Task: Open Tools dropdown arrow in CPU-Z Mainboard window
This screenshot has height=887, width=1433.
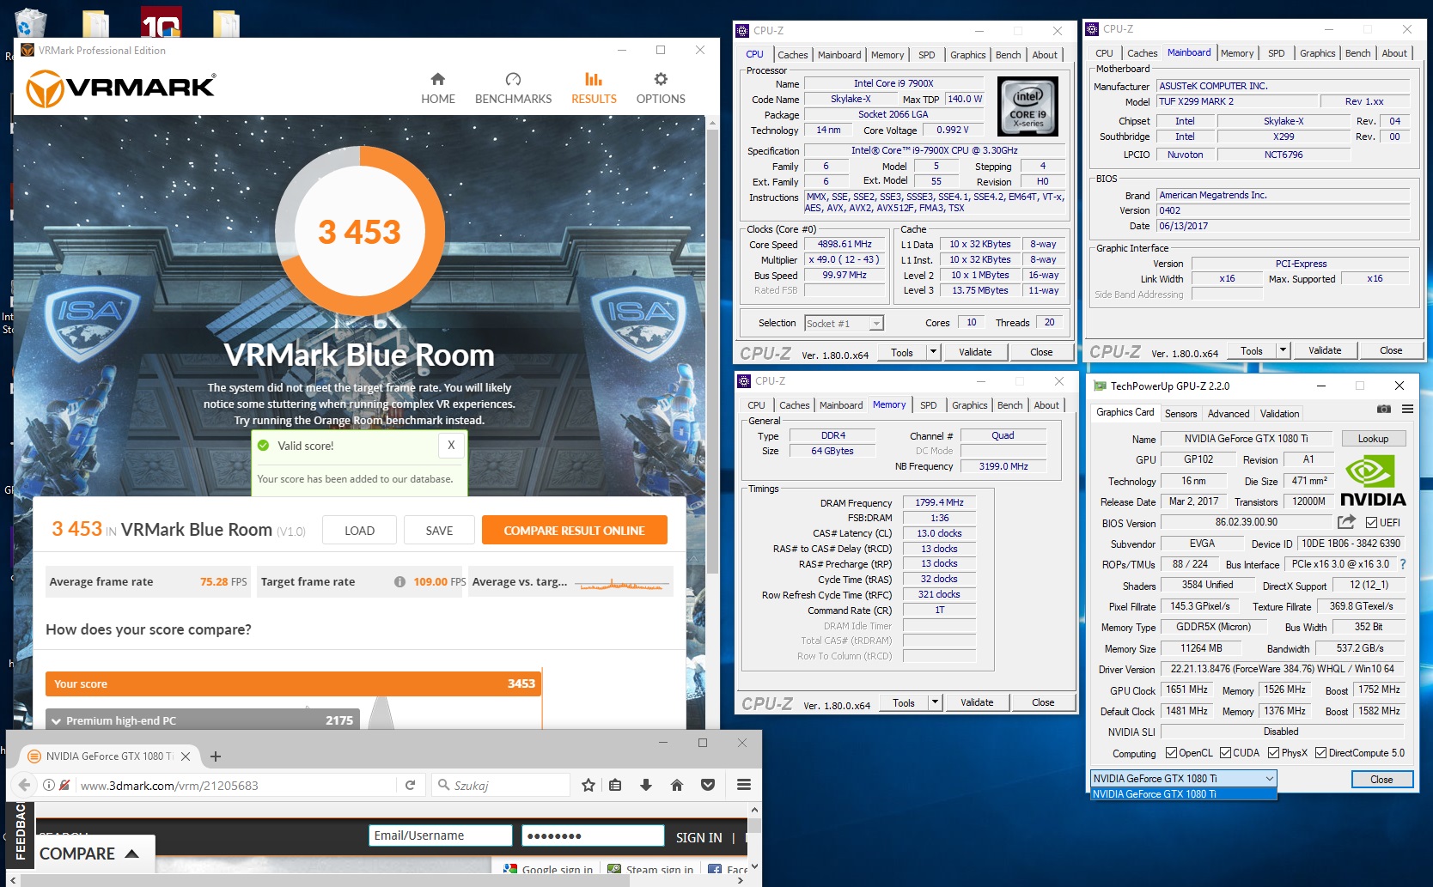Action: point(1284,350)
